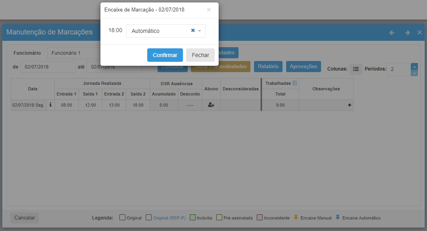Clear the Automático selection with the x icon

pos(193,31)
